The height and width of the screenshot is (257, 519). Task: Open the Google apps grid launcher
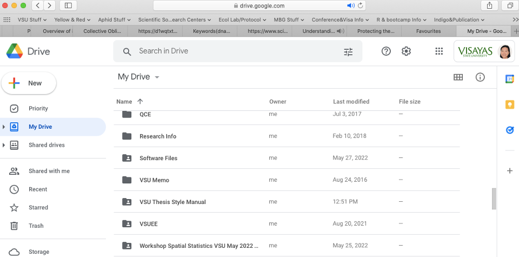tap(439, 51)
